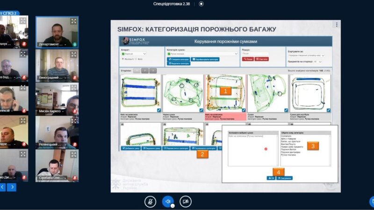Click the add bag button below the thumbnails
The image size is (374, 210).
(131, 148)
